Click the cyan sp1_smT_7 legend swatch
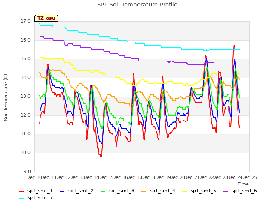The image size is (275, 206). click(x=21, y=198)
